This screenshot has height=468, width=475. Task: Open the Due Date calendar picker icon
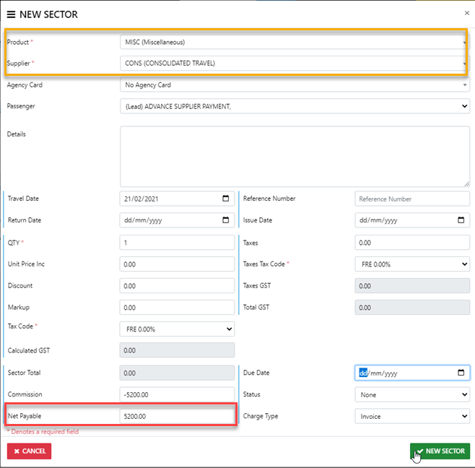461,373
